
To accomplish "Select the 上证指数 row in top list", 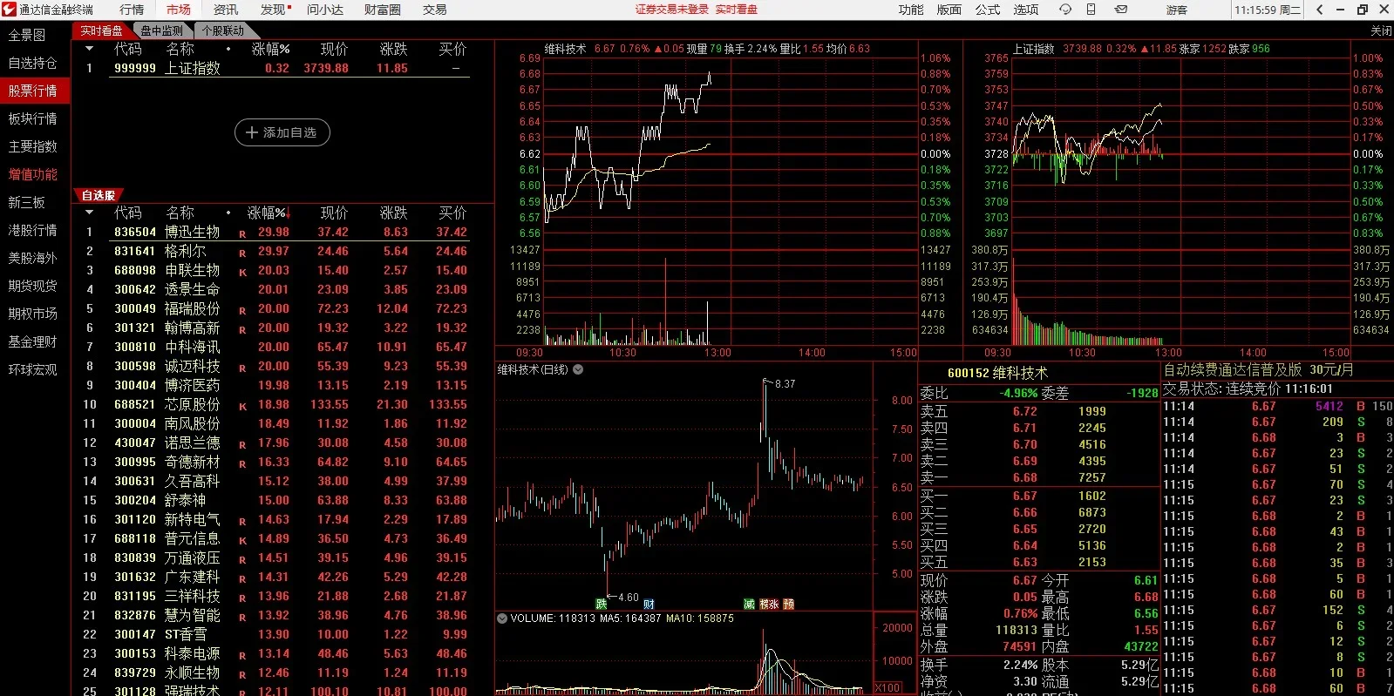I will (x=282, y=68).
